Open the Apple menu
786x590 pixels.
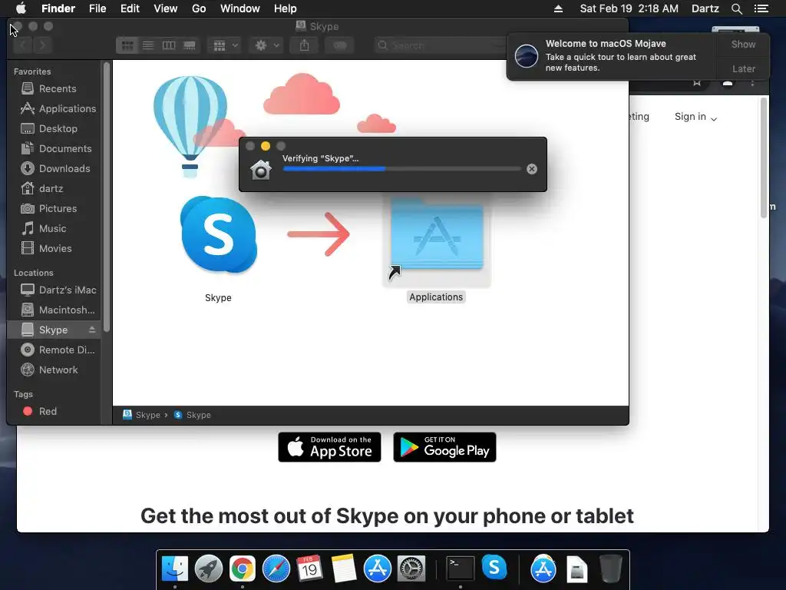21,8
